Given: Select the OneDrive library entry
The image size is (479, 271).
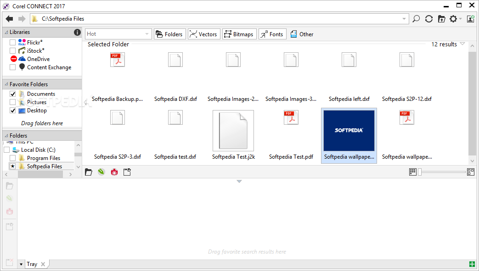Looking at the screenshot, I should pos(38,59).
